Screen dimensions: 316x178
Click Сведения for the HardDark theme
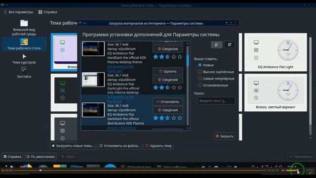[x=168, y=49]
